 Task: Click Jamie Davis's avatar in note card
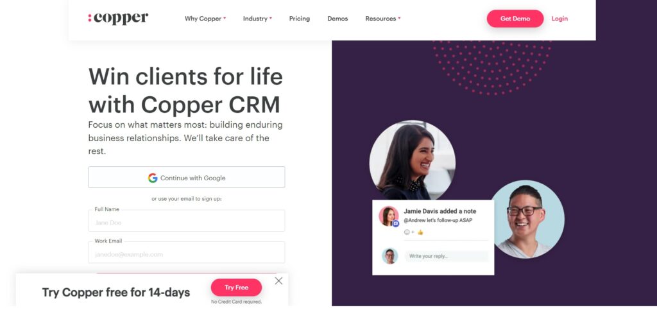pyautogui.click(x=388, y=216)
